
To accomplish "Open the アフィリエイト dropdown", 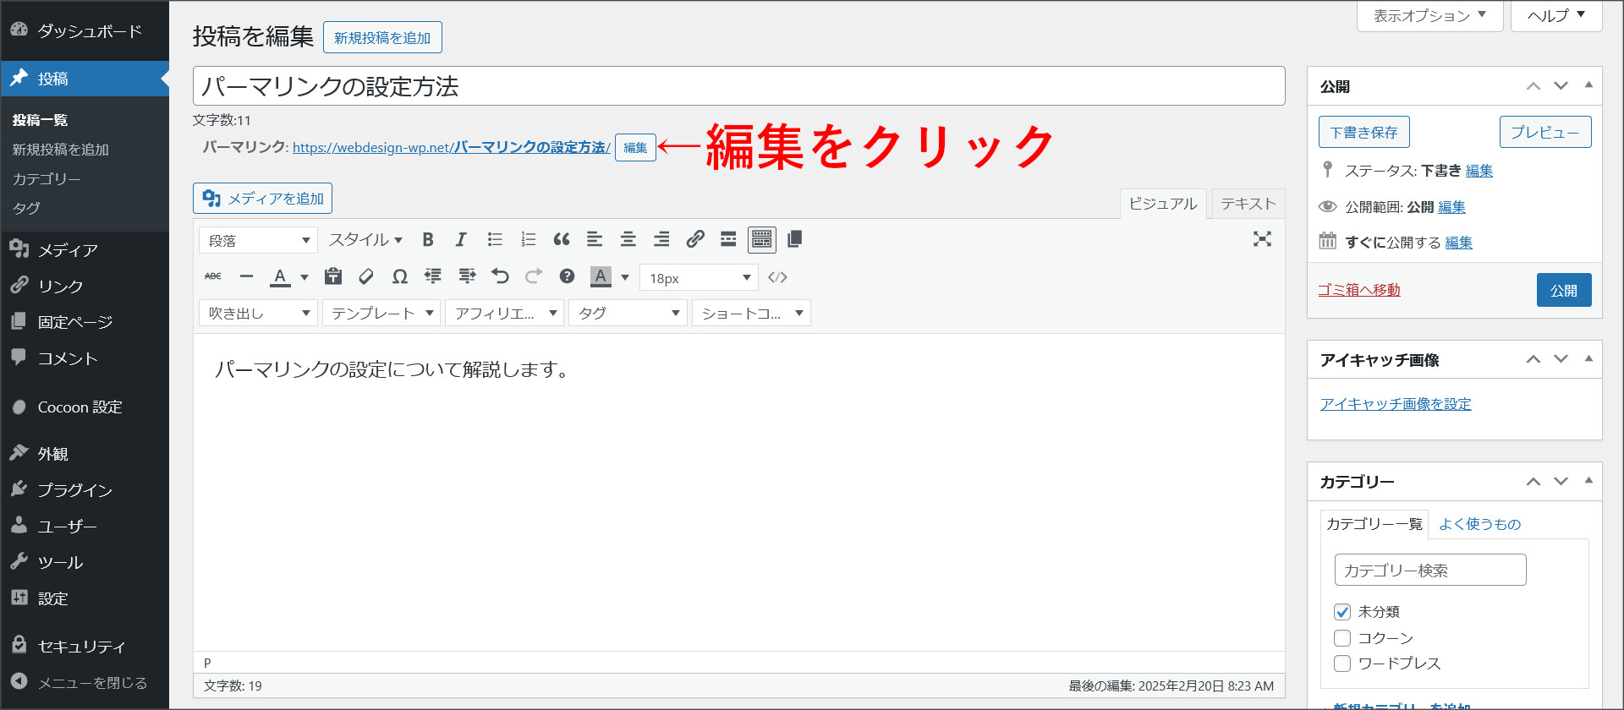I will coord(504,314).
